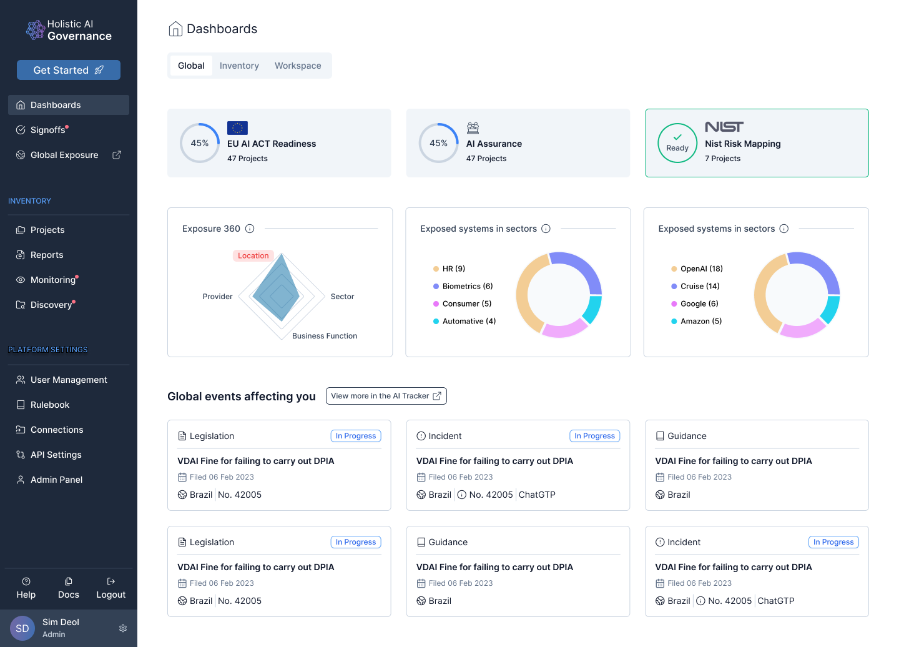This screenshot has height=647, width=899.
Task: Click the info icon next to Exposure 360
Action: [250, 229]
